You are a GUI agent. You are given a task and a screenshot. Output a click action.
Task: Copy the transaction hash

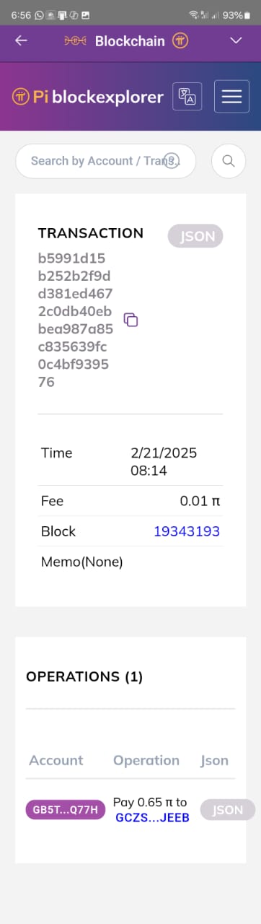coord(130,320)
